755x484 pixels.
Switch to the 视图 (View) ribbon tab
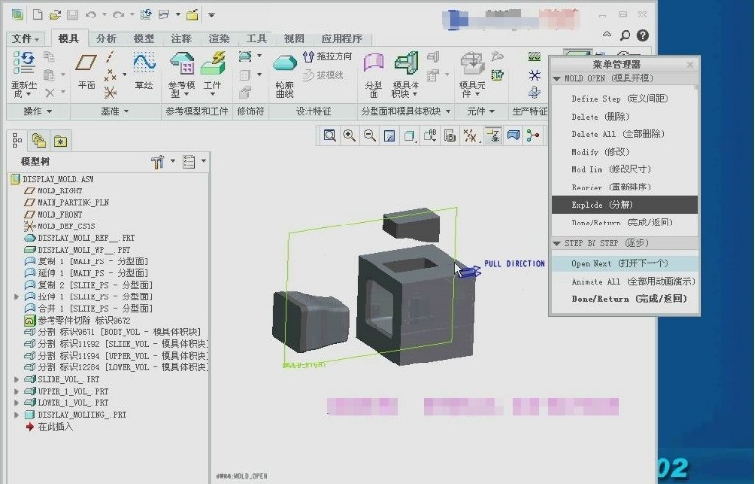point(294,38)
